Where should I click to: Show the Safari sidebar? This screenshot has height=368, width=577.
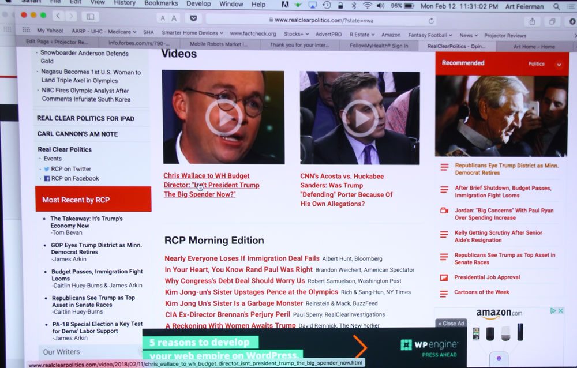(90, 17)
